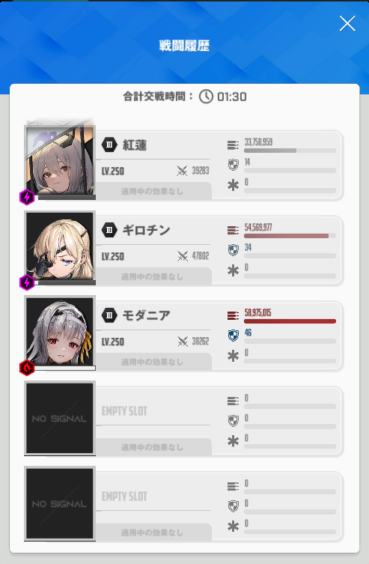The image size is (369, 564).
Task: Click 紅蓮's character portrait thumbnail
Action: coord(60,161)
